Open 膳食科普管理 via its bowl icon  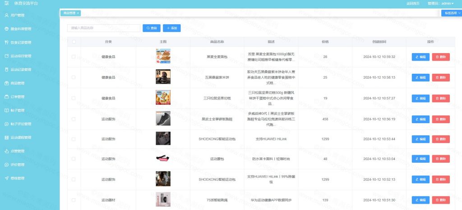coord(7,29)
